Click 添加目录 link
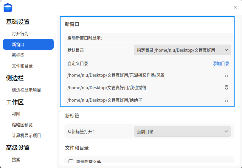The height and width of the screenshot is (168, 242). [221, 64]
